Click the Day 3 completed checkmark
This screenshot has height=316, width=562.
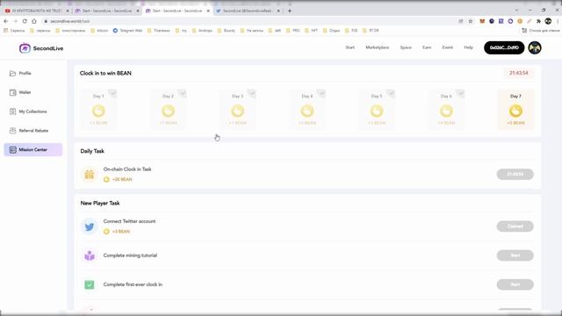click(x=252, y=94)
